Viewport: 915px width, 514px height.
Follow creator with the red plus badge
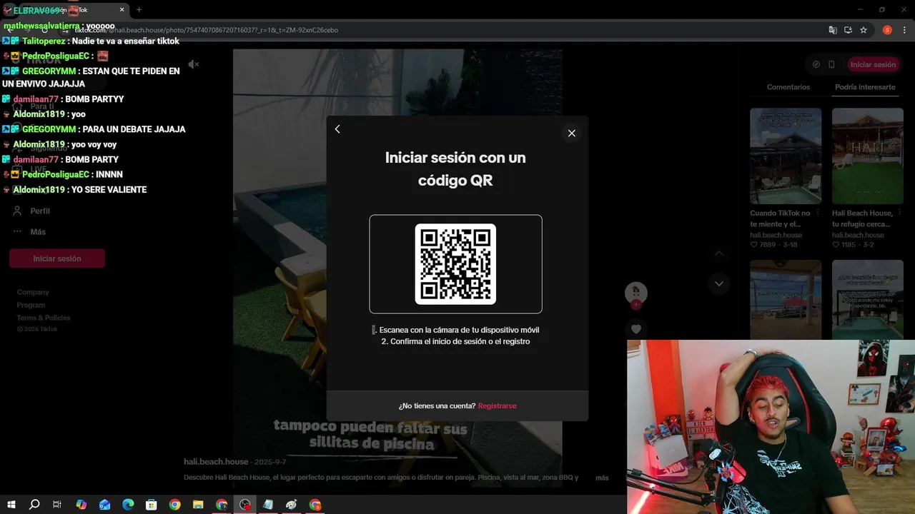636,305
